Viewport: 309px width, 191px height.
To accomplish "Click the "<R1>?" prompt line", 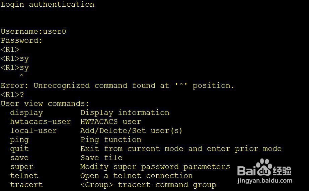I will (12, 94).
